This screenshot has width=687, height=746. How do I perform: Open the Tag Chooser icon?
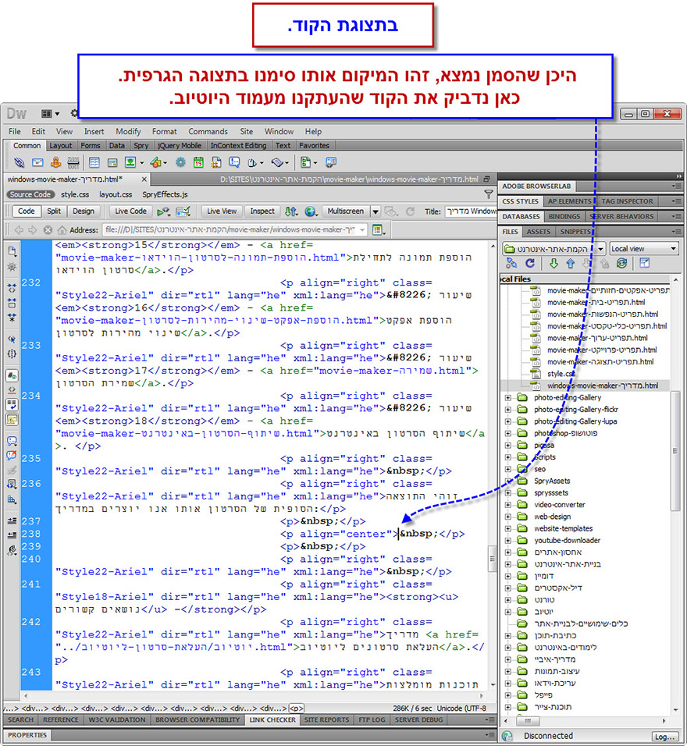click(x=331, y=163)
